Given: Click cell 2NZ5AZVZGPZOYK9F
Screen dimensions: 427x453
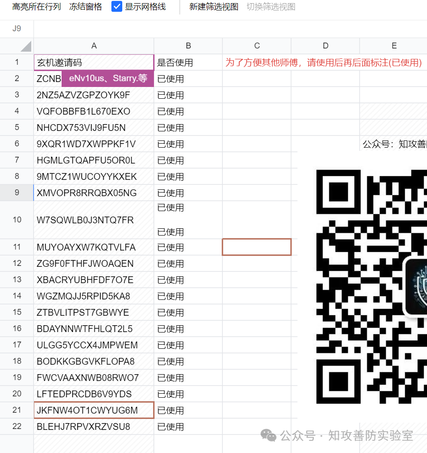Looking at the screenshot, I should coord(94,95).
